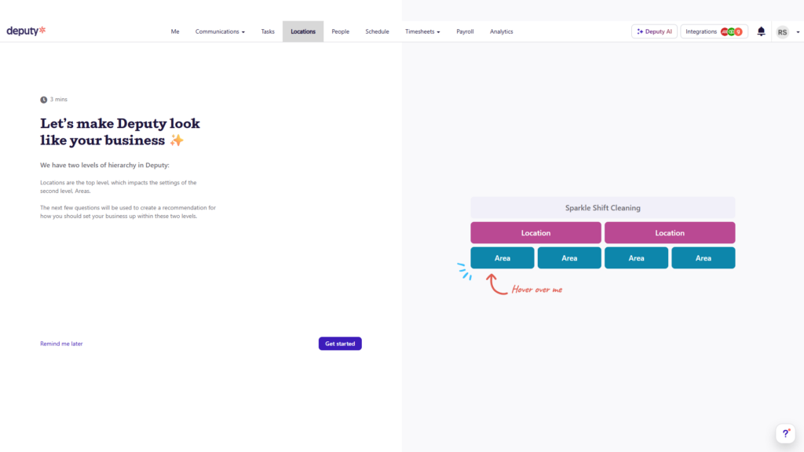Screen dimensions: 804x452
Task: Click the Location block above the last two Area blocks
Action: point(670,232)
